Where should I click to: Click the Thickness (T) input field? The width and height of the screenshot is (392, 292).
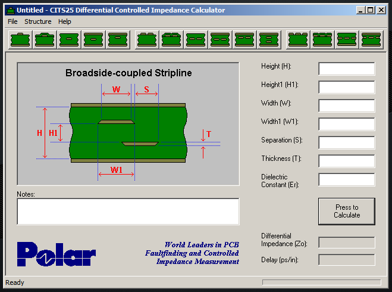pyautogui.click(x=347, y=161)
